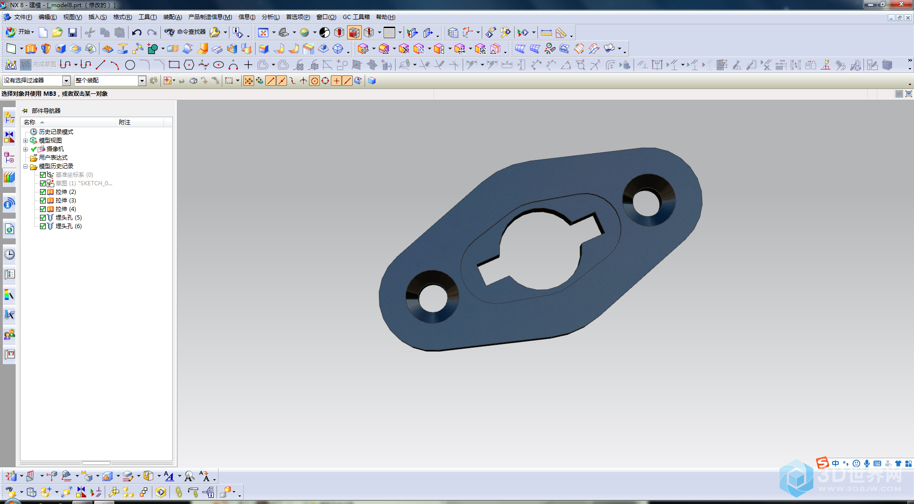Open the 视图(V) menu
This screenshot has height=504, width=914.
point(72,17)
